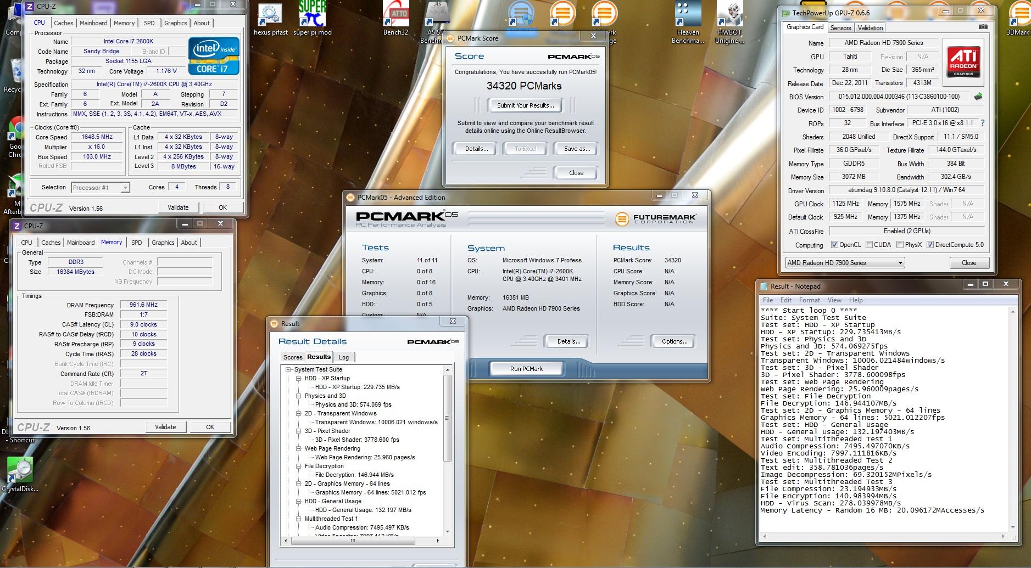Click the DRAM Frequency 961.6 MHz field

pos(143,305)
